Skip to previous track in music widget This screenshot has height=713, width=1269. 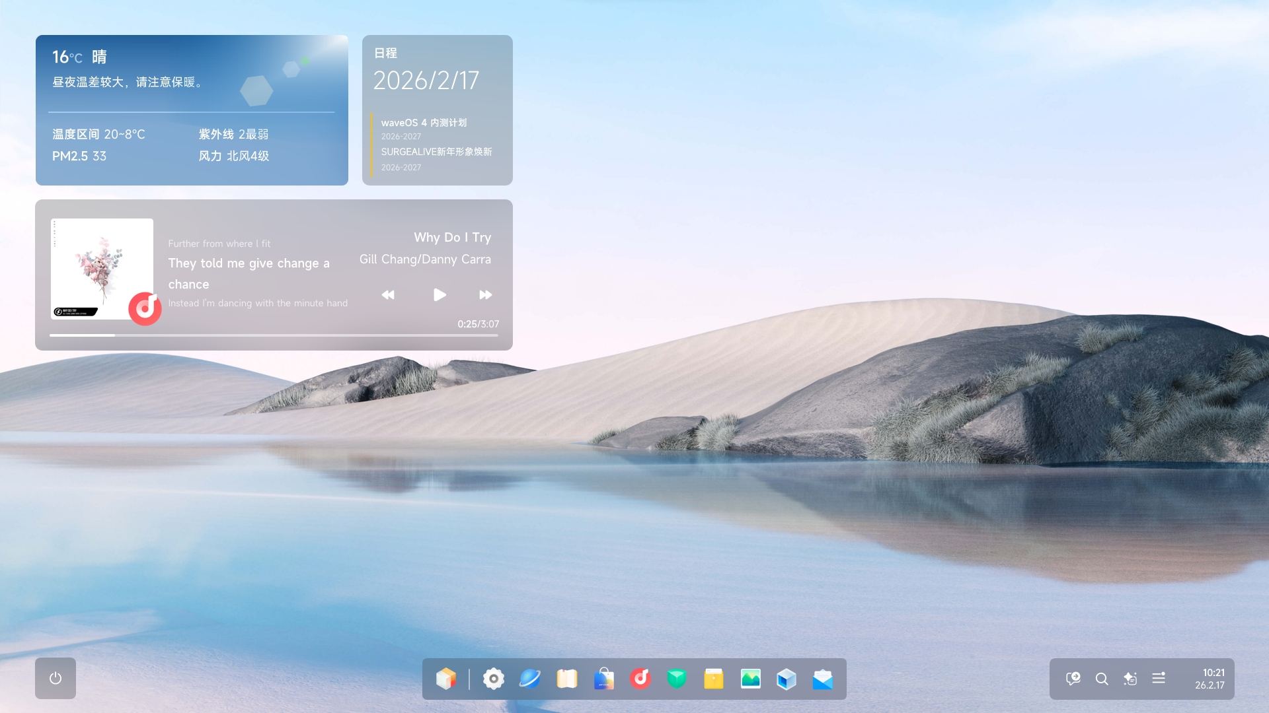[x=388, y=295]
